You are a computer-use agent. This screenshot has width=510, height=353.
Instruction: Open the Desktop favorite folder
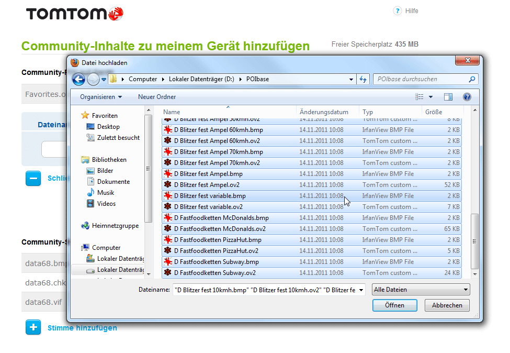108,127
